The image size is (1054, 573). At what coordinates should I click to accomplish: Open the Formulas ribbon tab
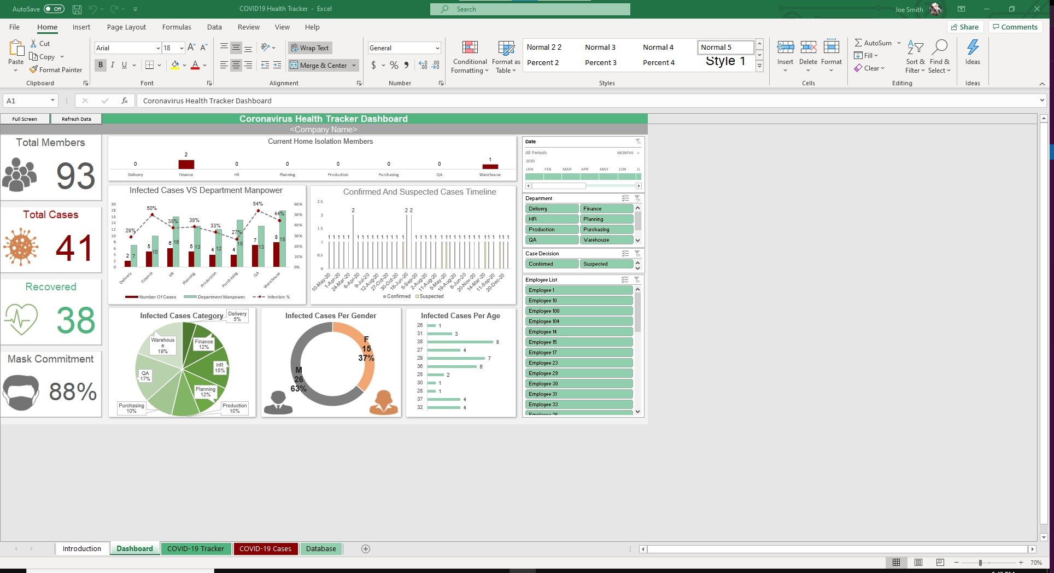click(x=177, y=27)
